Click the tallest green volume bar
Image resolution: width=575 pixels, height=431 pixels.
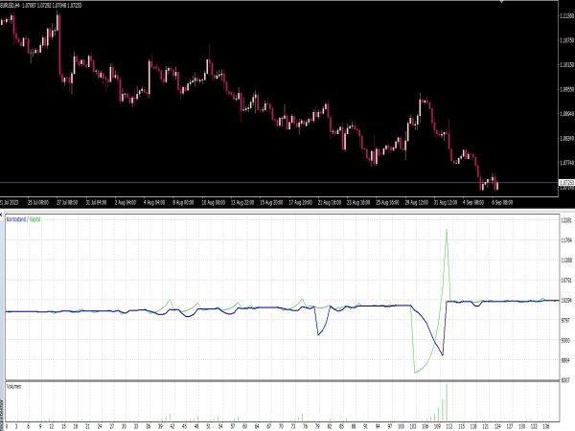coord(447,402)
